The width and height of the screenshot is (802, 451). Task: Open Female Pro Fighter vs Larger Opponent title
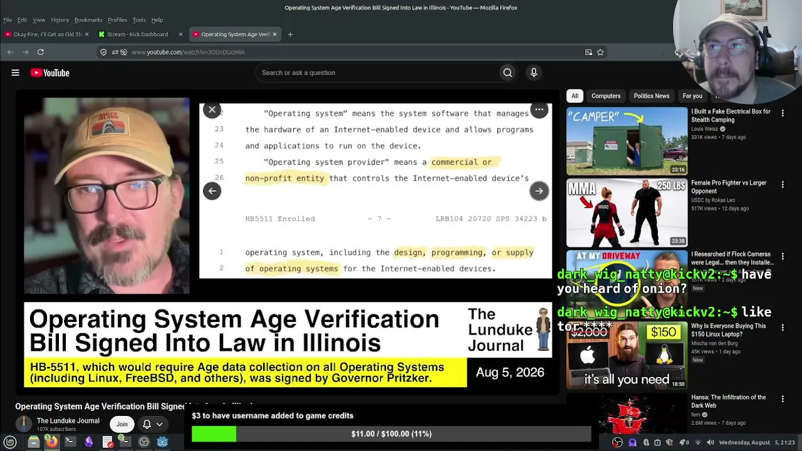tap(729, 187)
